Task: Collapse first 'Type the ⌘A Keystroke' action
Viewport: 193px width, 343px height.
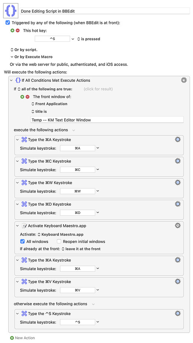Action: coord(18,140)
